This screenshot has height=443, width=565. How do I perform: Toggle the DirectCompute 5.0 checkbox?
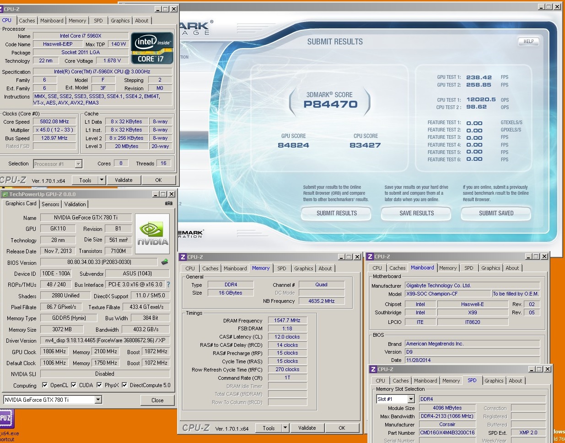(124, 385)
